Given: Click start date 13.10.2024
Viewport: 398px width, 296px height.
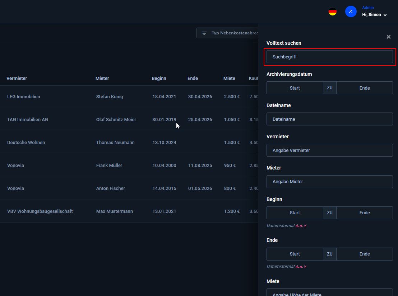Looking at the screenshot, I should [164, 143].
